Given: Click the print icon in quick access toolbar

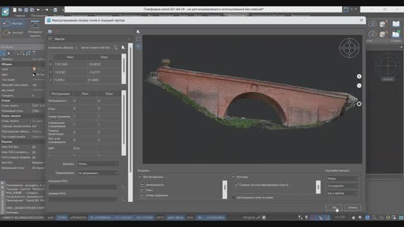Looking at the screenshot, I should [55, 10].
